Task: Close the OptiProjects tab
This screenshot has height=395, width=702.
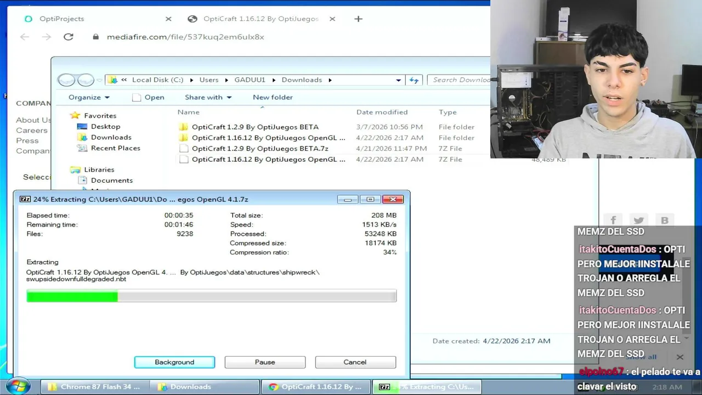Action: pyautogui.click(x=168, y=19)
